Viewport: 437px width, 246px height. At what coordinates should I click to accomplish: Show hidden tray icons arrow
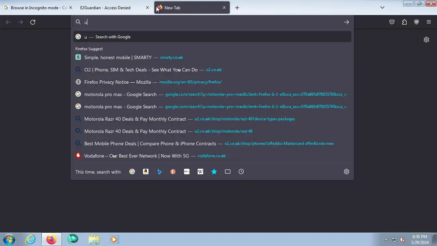pyautogui.click(x=386, y=240)
